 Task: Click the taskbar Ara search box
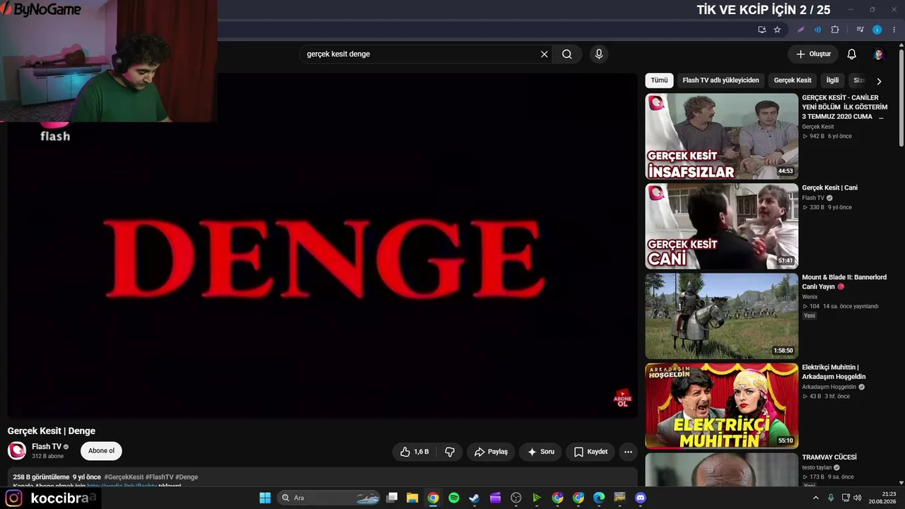tap(329, 498)
